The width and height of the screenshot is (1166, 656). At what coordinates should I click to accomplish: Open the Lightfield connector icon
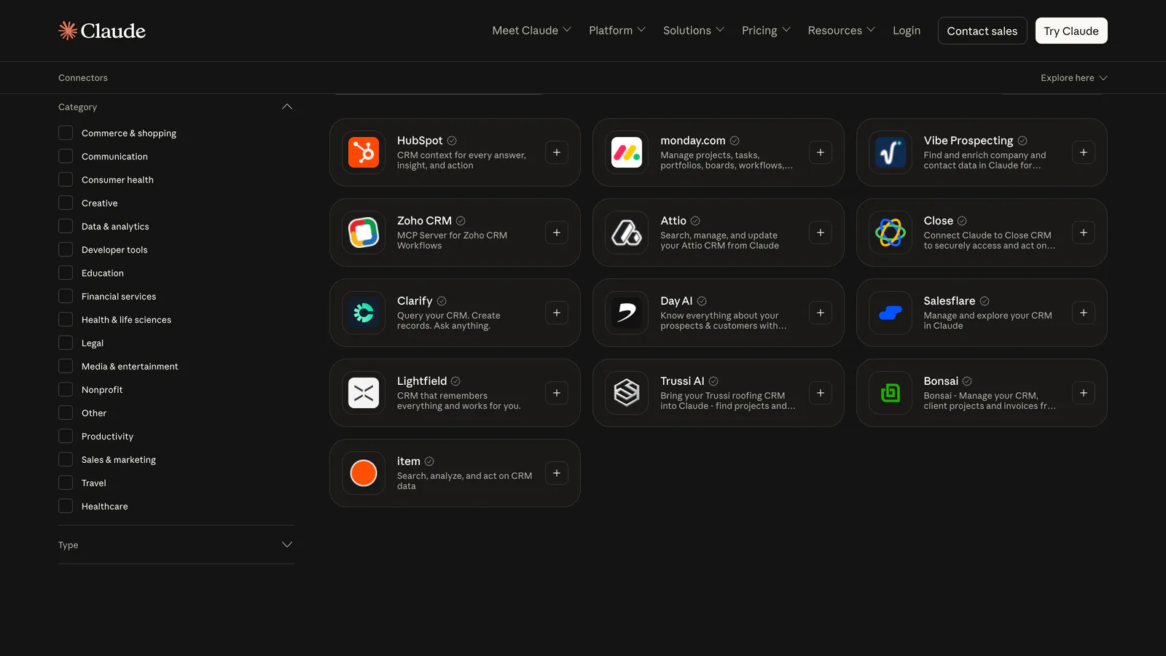point(364,393)
